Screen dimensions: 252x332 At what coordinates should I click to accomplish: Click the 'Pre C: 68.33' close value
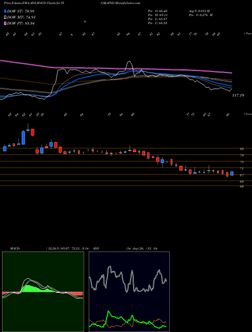[x=157, y=23]
